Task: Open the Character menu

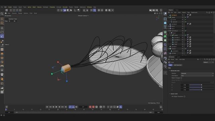Action: click(52, 7)
